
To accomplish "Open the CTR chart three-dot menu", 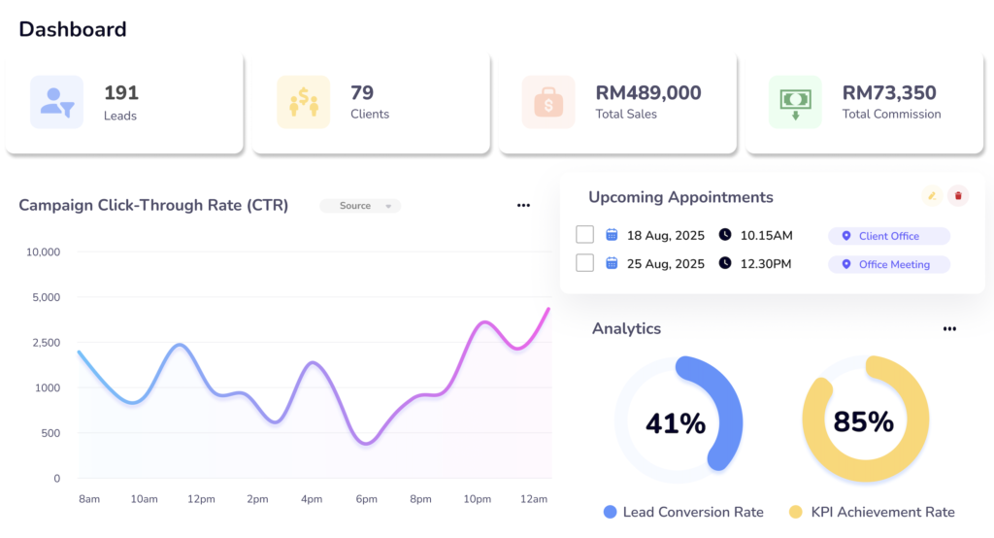I will 523,206.
